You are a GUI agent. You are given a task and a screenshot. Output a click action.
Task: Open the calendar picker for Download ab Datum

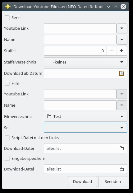[x=122, y=73]
